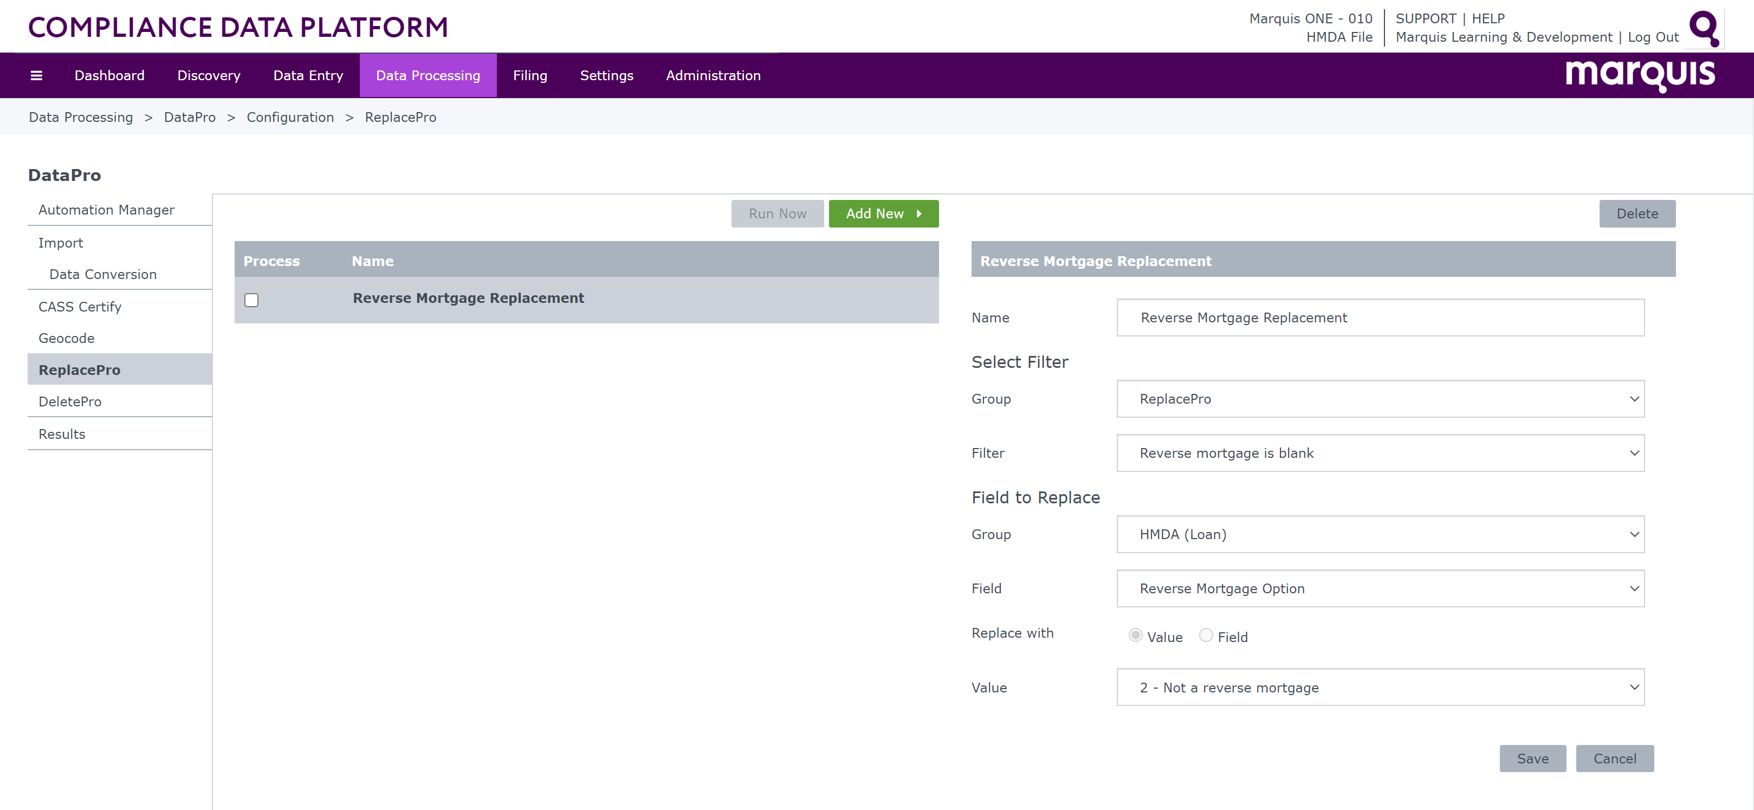Viewport: 1754px width, 810px height.
Task: Click the Compliance Data Platform title
Action: (238, 27)
